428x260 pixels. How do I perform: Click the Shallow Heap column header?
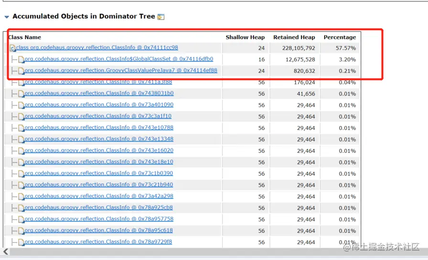point(245,37)
